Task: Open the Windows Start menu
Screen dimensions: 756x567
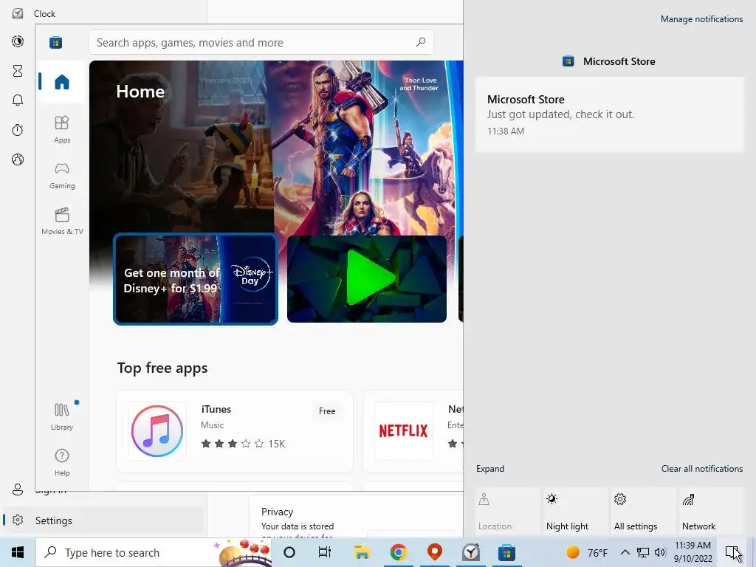Action: [x=18, y=552]
